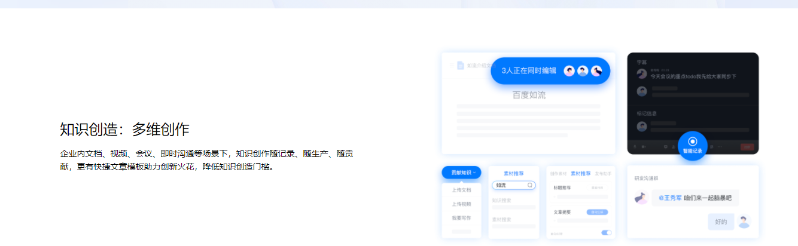The width and height of the screenshot is (798, 246).
Task: Click the first avatar in the co-editing bubble
Action: click(569, 71)
